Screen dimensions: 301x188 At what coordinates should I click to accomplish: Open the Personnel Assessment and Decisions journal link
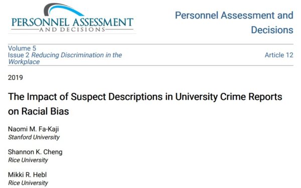pyautogui.click(x=234, y=23)
